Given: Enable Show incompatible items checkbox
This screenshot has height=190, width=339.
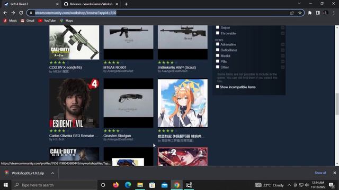Looking at the screenshot, I should (218, 87).
